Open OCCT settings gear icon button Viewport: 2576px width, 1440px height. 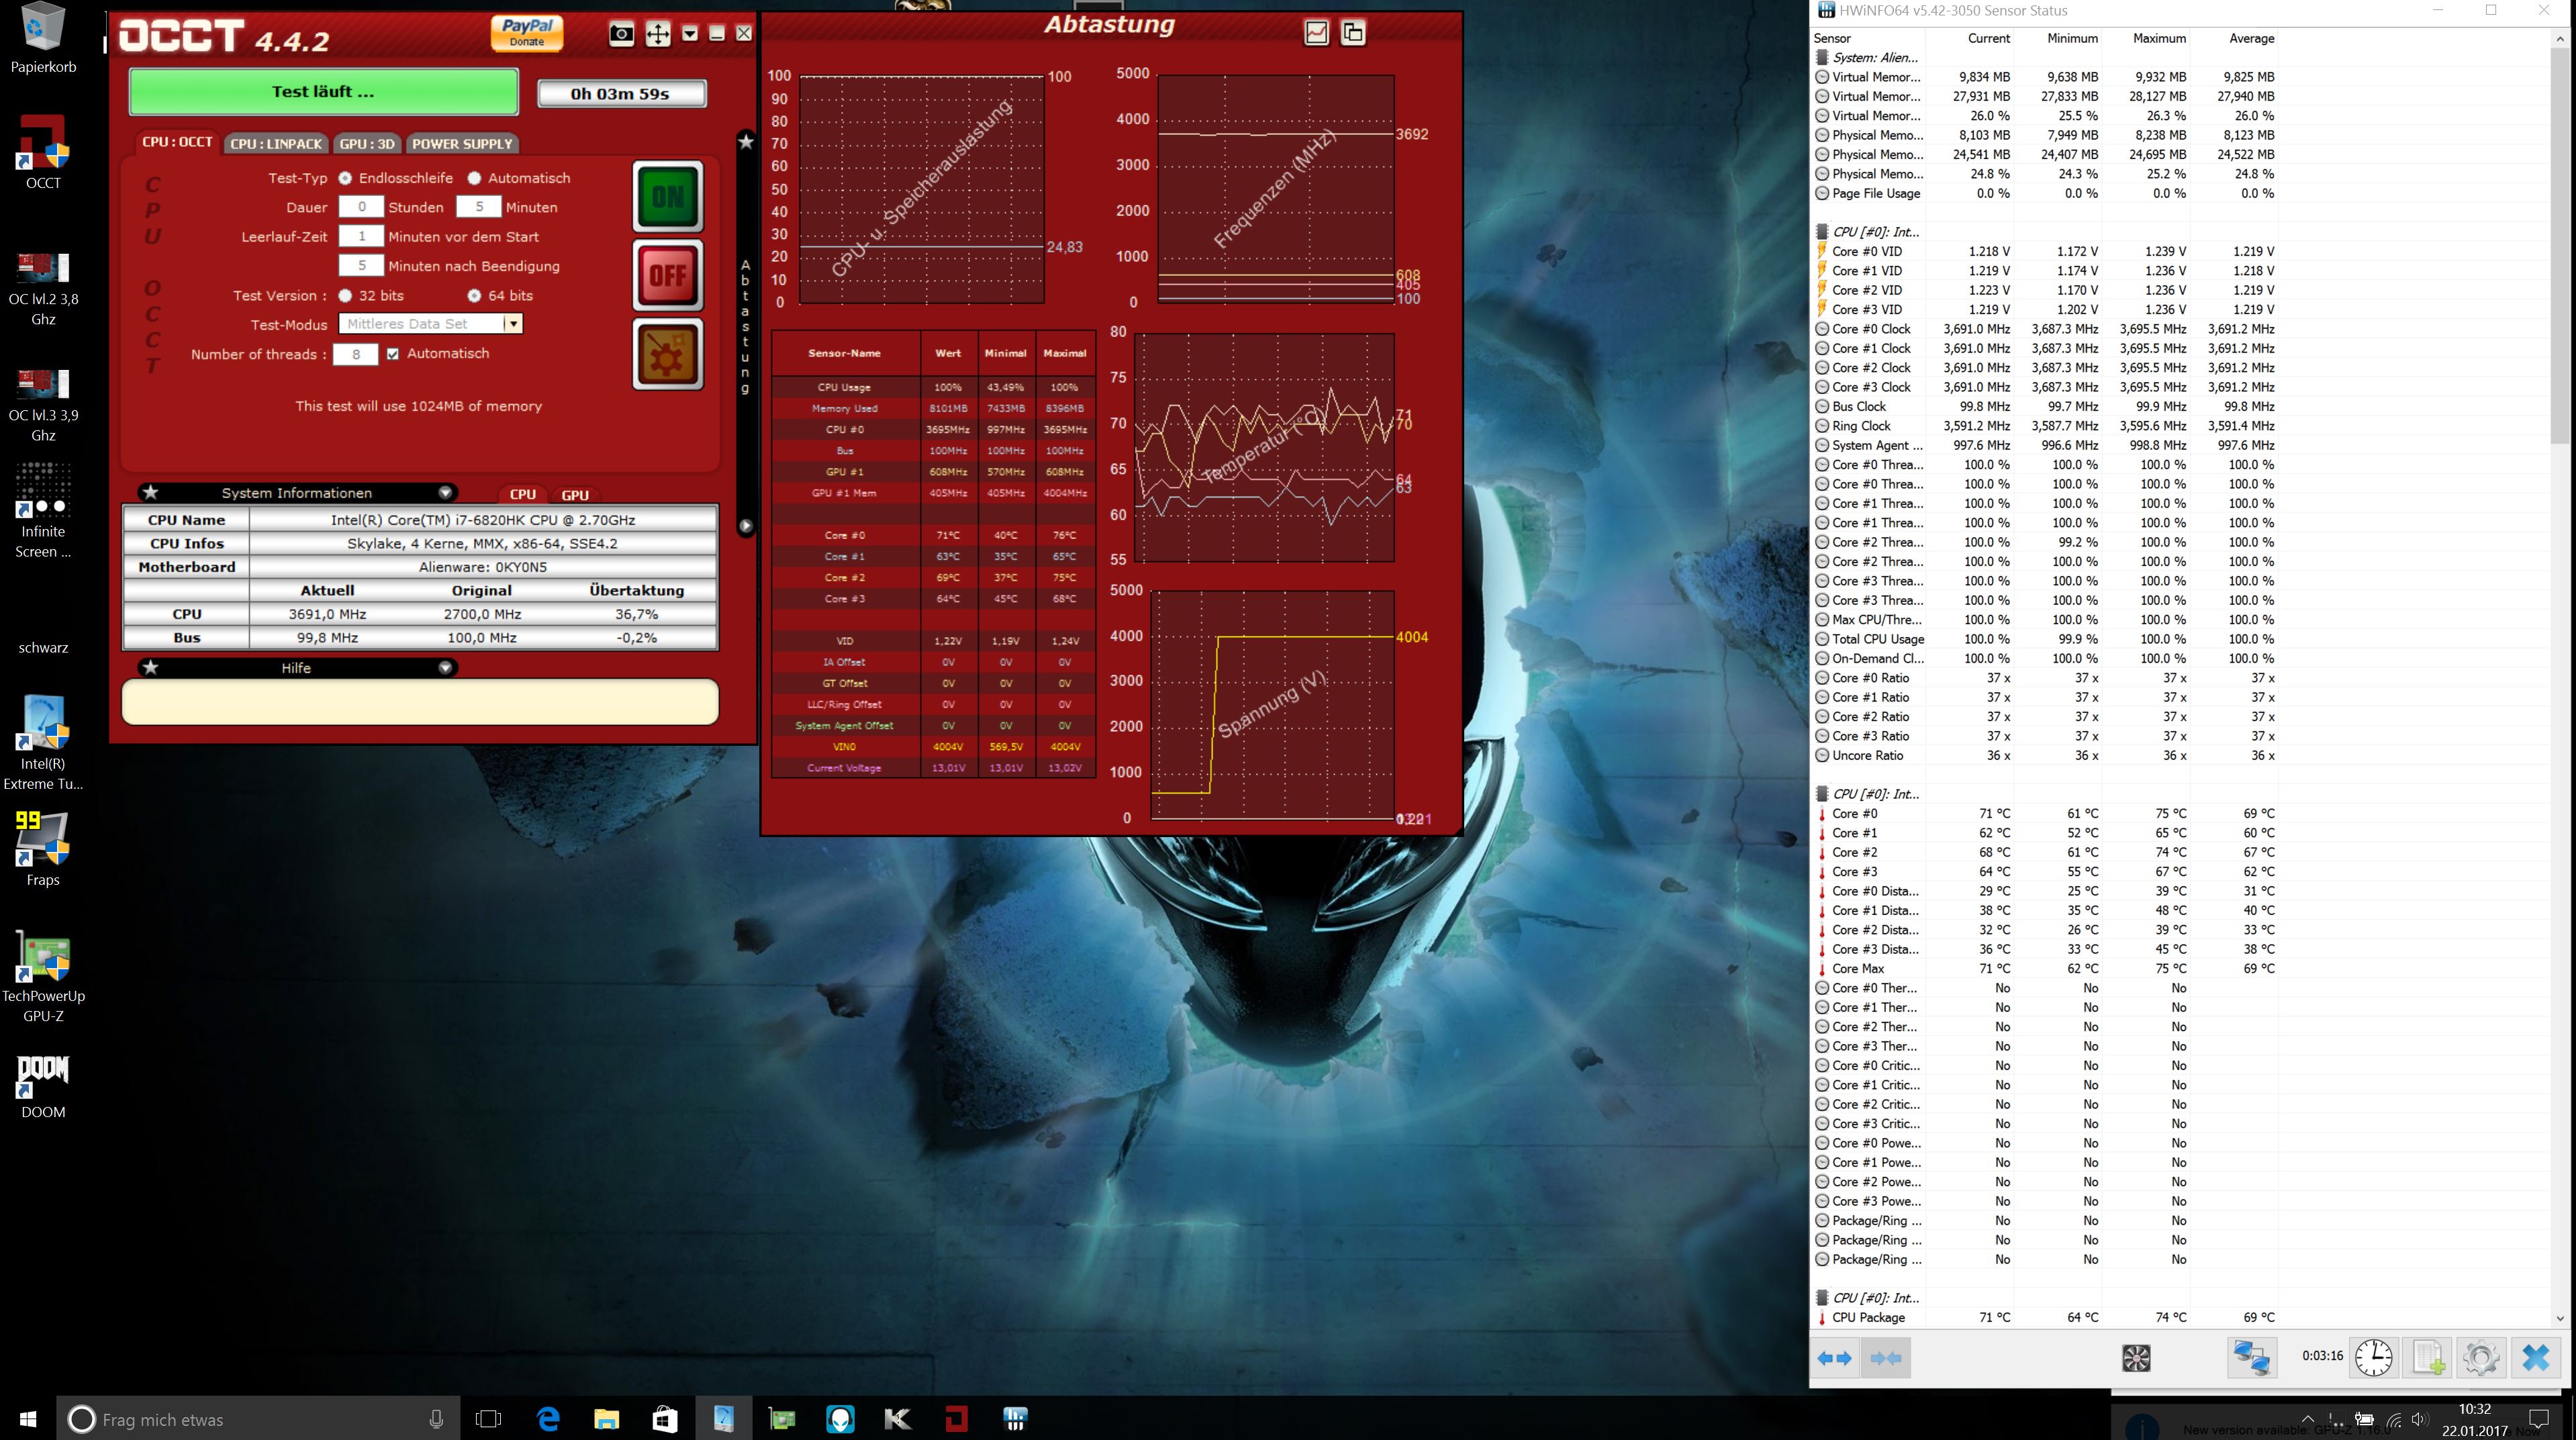(x=668, y=354)
